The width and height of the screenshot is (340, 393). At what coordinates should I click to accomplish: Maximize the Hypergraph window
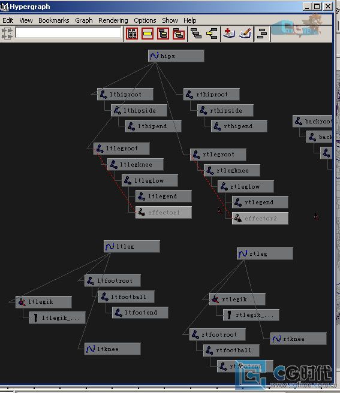[x=317, y=6]
